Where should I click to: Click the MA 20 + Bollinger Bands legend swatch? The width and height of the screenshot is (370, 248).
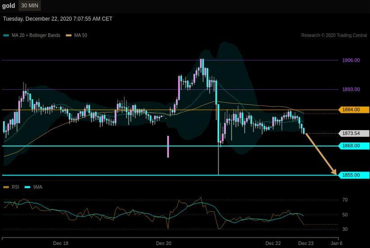pyautogui.click(x=6, y=36)
